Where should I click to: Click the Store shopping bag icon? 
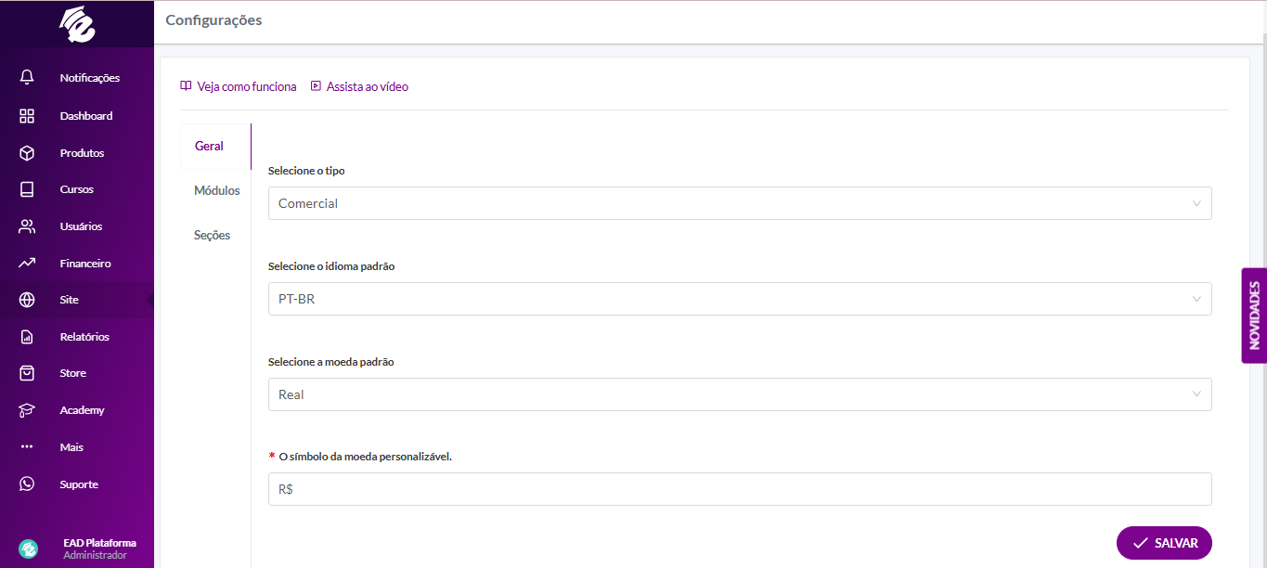[x=27, y=373]
